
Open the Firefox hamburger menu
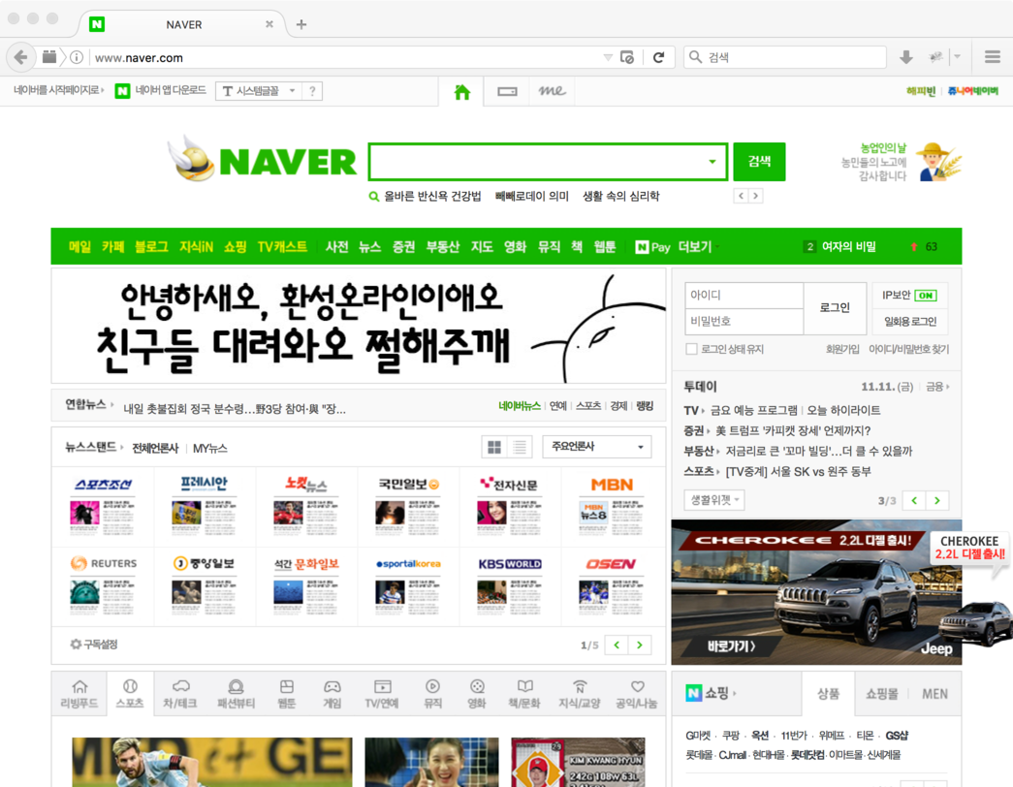[993, 57]
